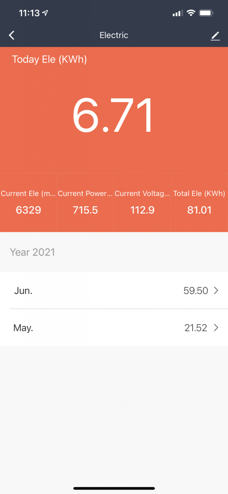Tap the Year 2021 section header

click(32, 252)
